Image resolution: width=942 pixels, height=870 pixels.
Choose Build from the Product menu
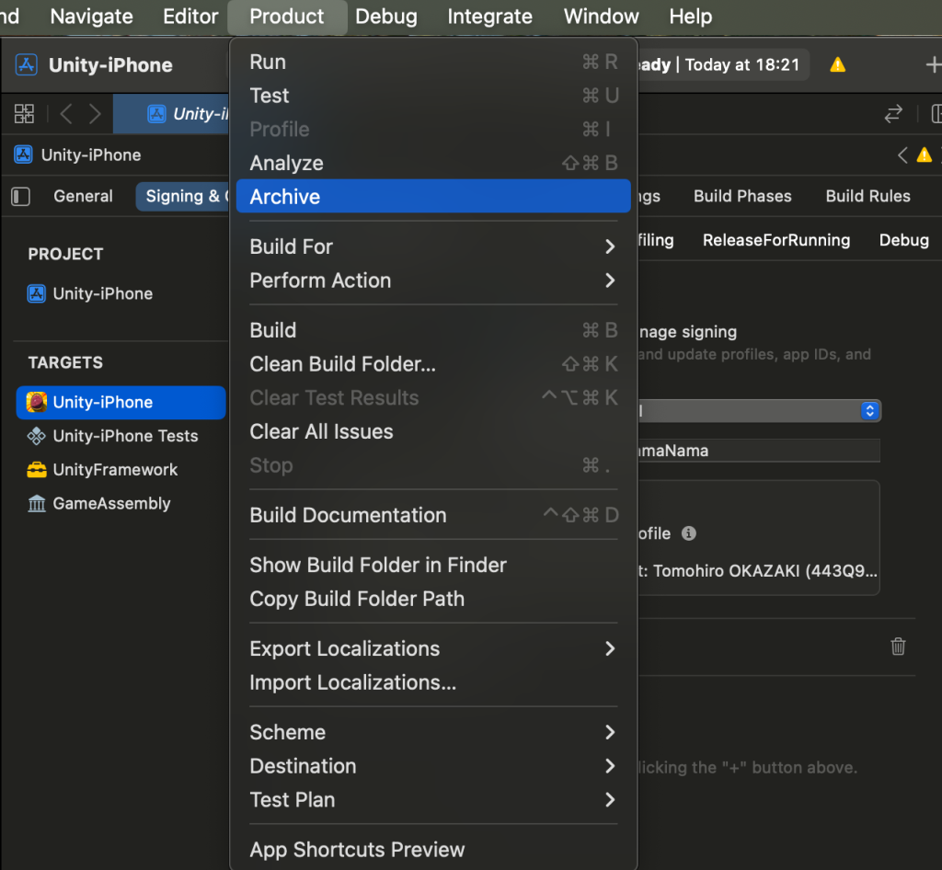point(433,330)
